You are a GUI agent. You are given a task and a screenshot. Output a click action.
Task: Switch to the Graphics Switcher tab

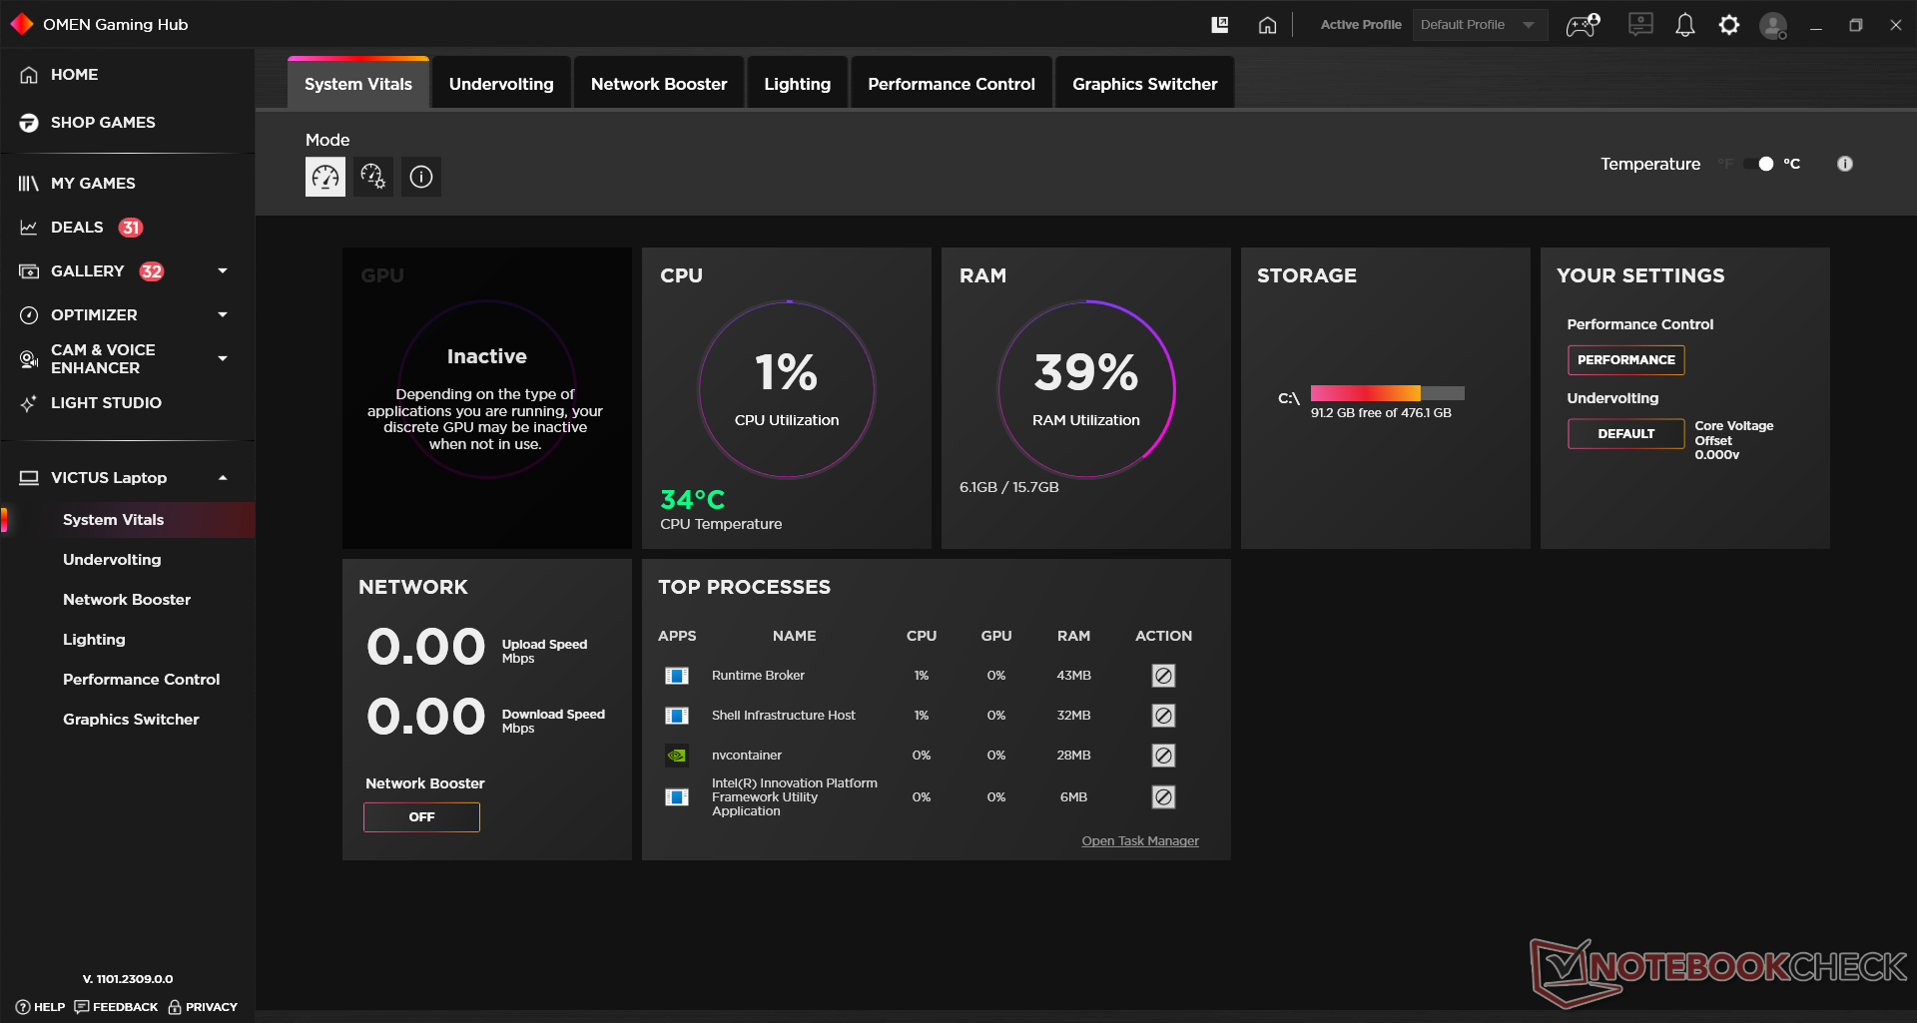tap(1145, 84)
